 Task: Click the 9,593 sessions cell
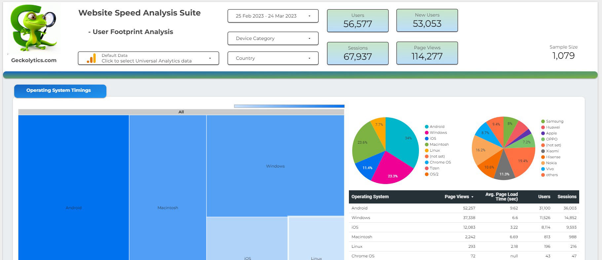pyautogui.click(x=571, y=227)
